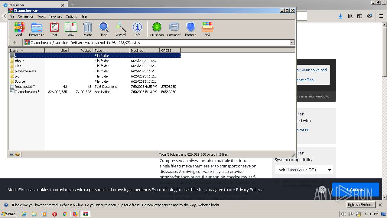The image size is (387, 218).
Task: Open the Firefox hamburger menu
Action: [381, 16]
